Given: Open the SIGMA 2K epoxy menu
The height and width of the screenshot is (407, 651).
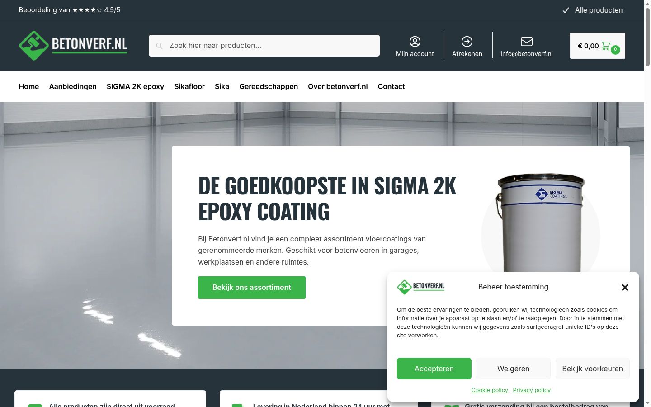Looking at the screenshot, I should click(135, 86).
